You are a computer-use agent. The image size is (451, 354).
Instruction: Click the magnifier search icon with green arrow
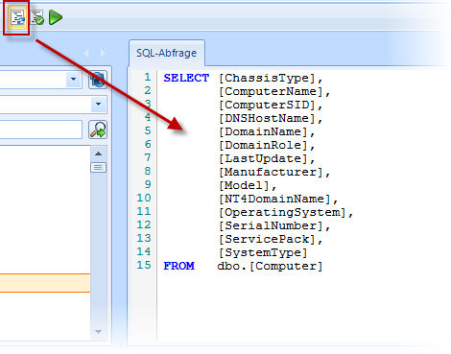[98, 130]
